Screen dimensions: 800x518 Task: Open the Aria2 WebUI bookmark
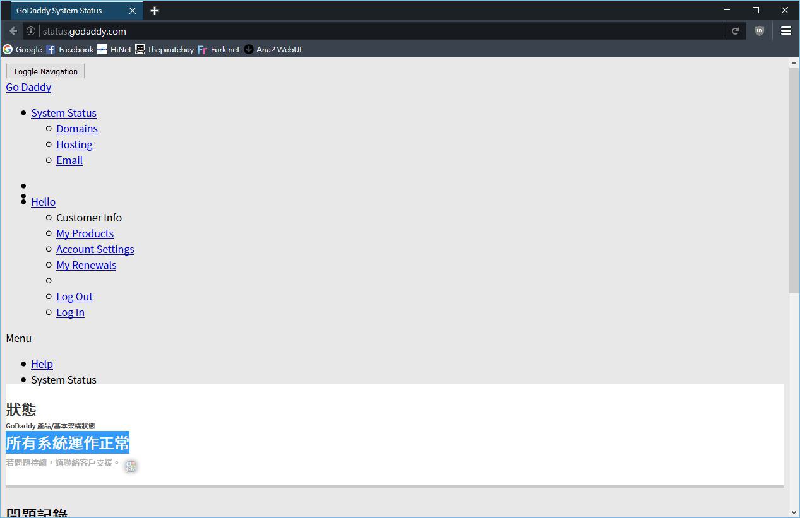(273, 49)
